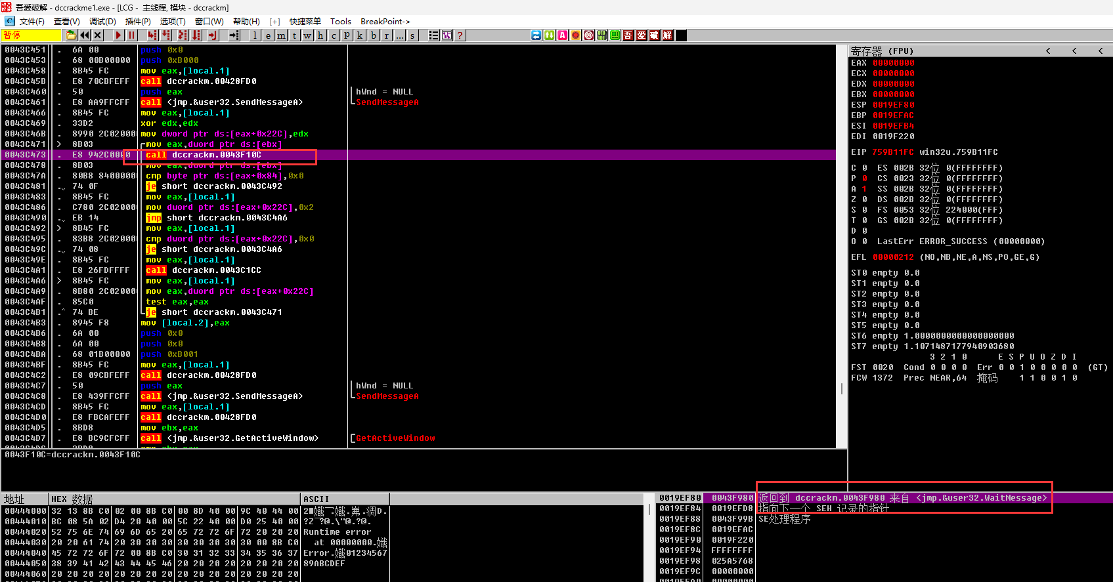This screenshot has width=1113, height=582.
Task: Execute till return toolbar icon
Action: [213, 35]
